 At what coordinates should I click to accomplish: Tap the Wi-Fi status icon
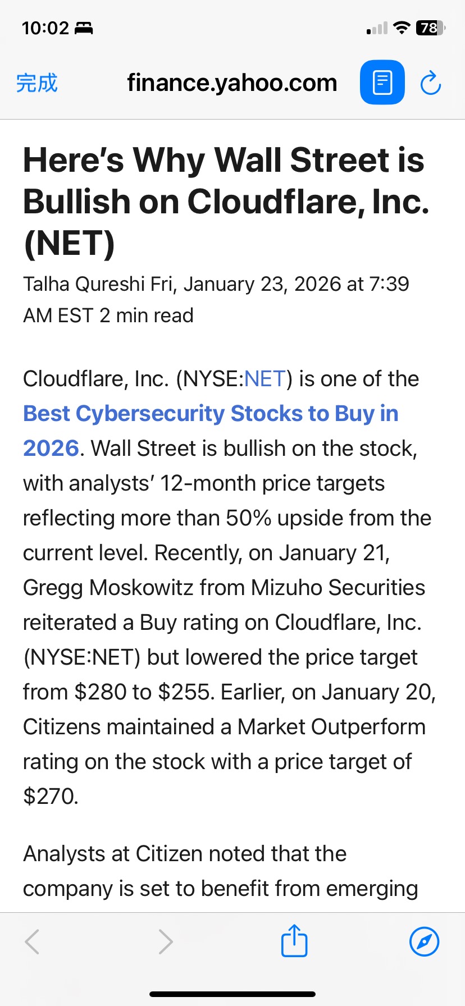(402, 28)
